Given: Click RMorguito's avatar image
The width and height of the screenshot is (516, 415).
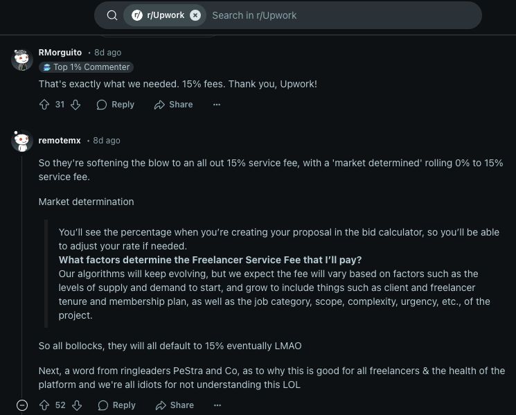Looking at the screenshot, I should click(x=22, y=60).
